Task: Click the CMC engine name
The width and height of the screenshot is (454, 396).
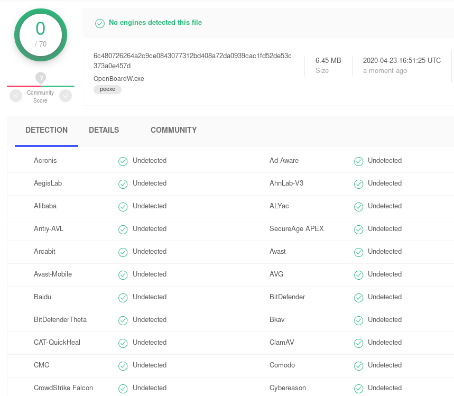Action: point(41,365)
